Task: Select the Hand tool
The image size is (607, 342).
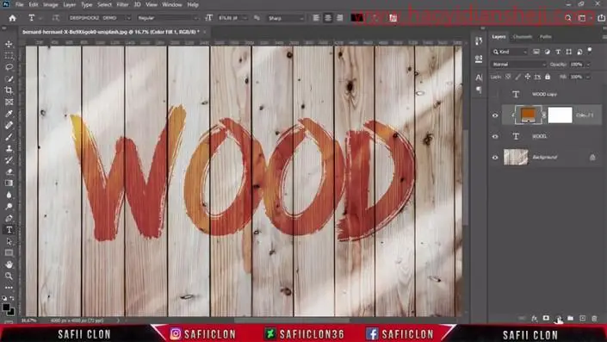Action: pos(9,264)
